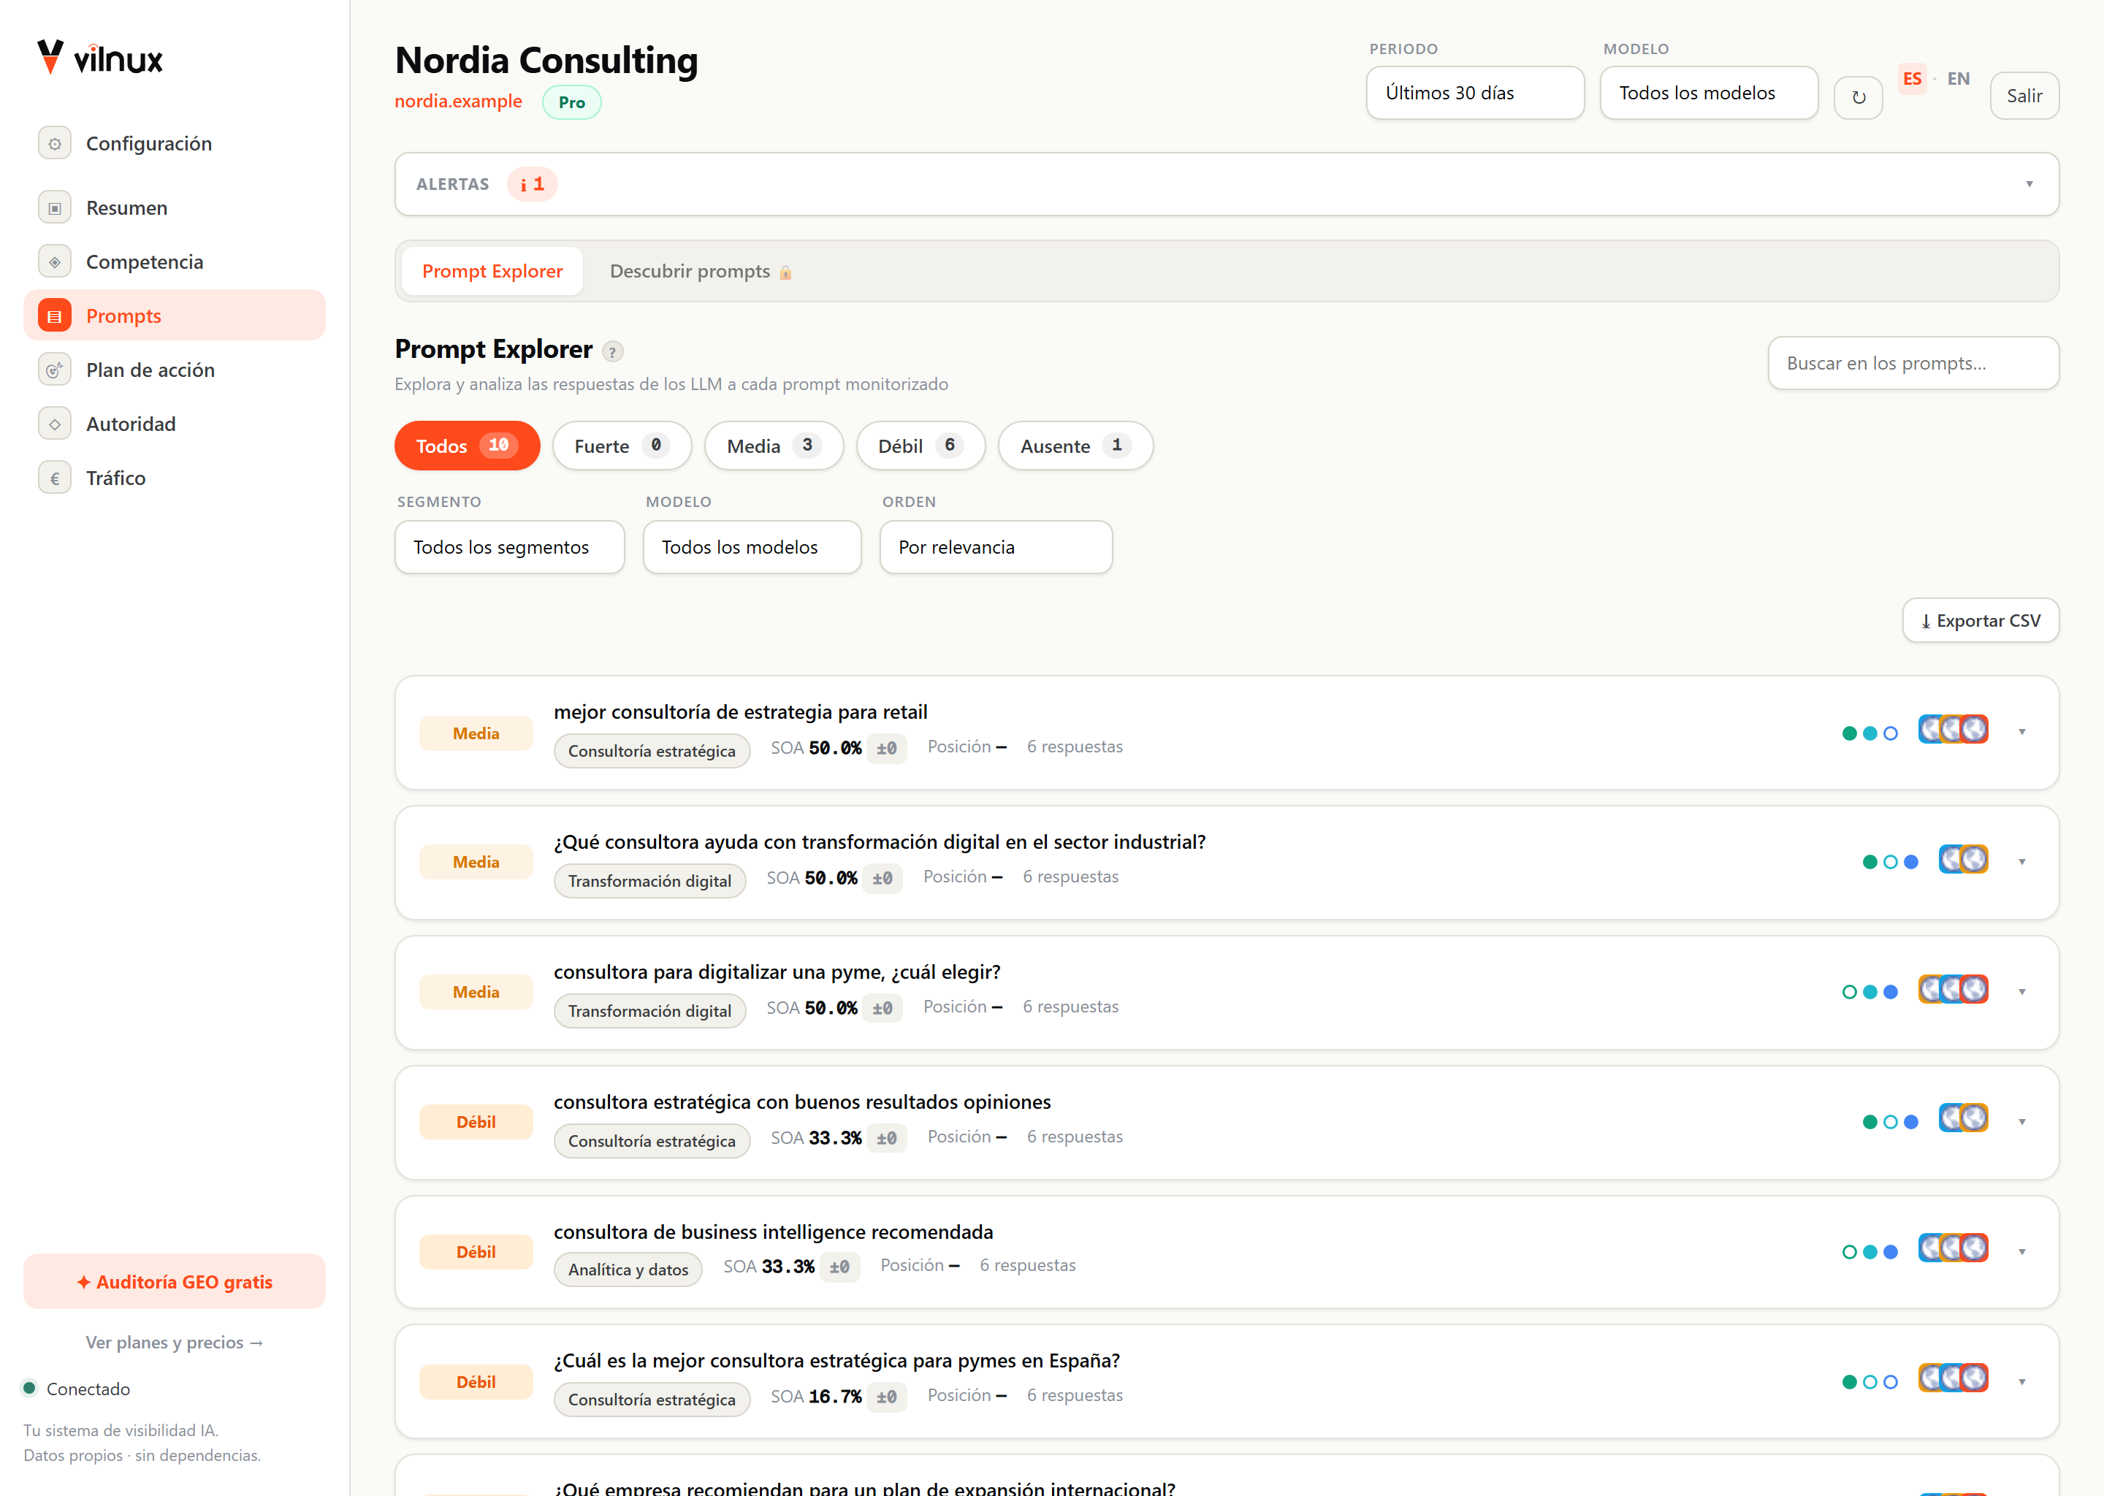This screenshot has height=1496, width=2104.
Task: Switch language to EN
Action: 1959,79
